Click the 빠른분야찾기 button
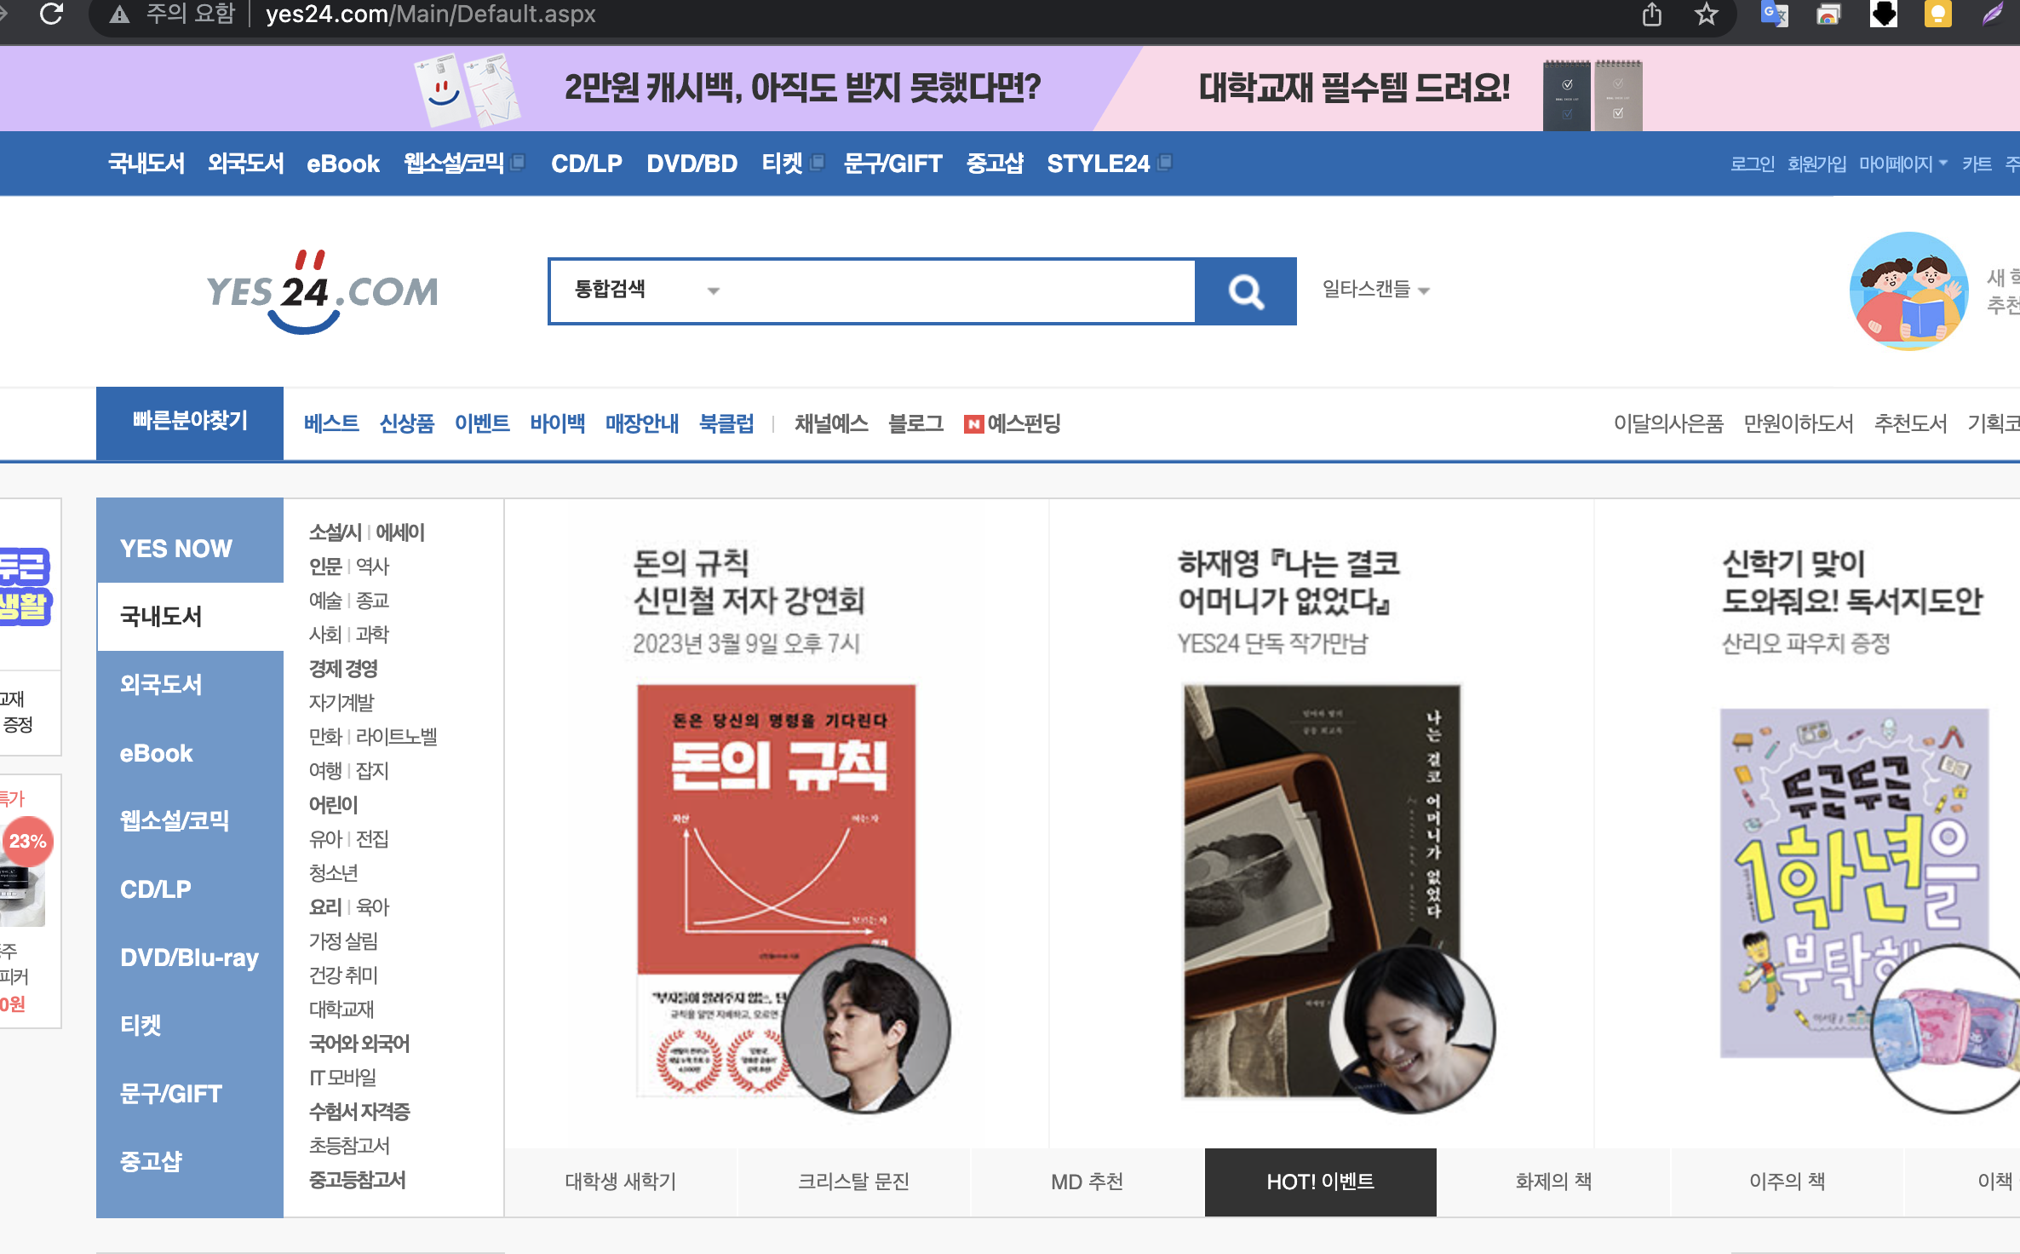This screenshot has height=1254, width=2020. pos(190,421)
